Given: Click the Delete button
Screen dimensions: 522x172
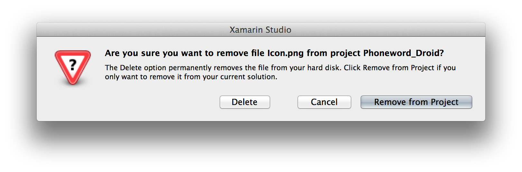Looking at the screenshot, I should click(x=245, y=102).
